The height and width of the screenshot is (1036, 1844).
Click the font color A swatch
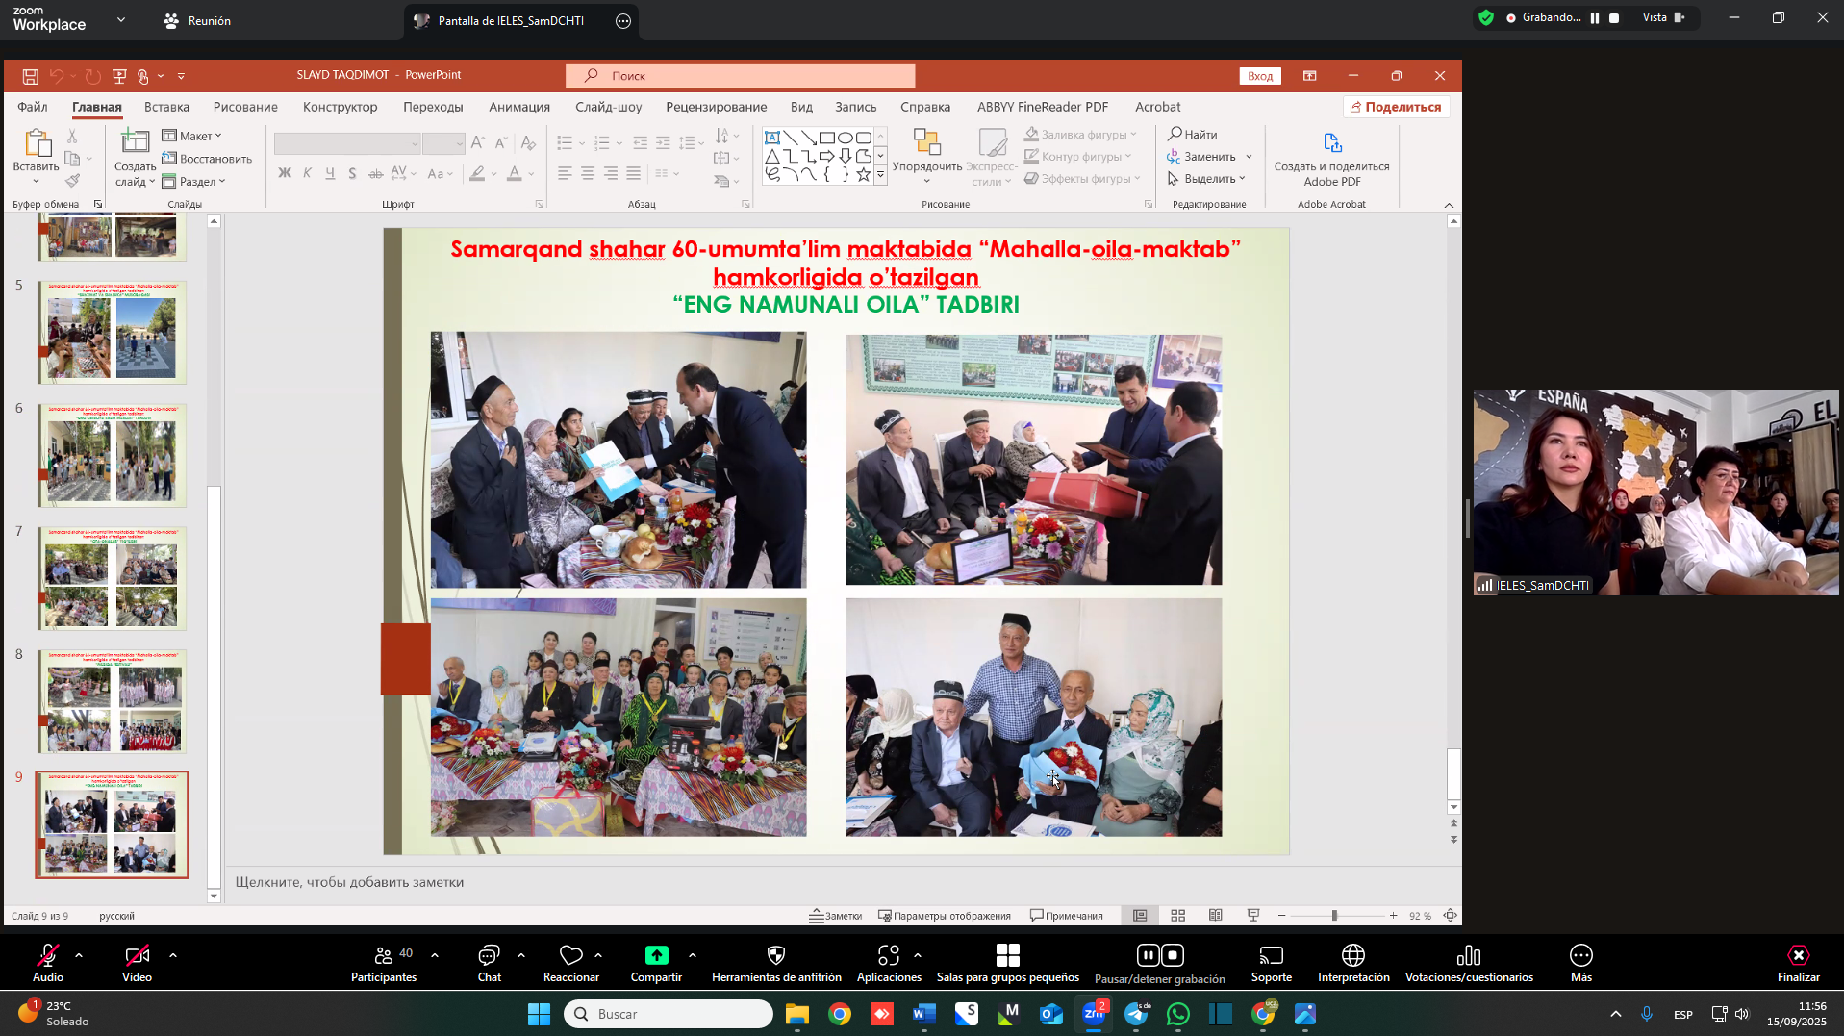515,174
